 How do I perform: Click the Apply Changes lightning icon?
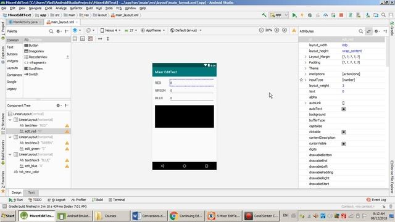[x=302, y=15]
